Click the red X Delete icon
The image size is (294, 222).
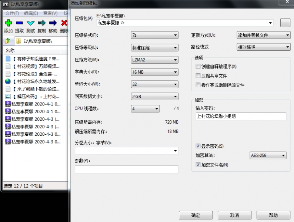(64, 23)
